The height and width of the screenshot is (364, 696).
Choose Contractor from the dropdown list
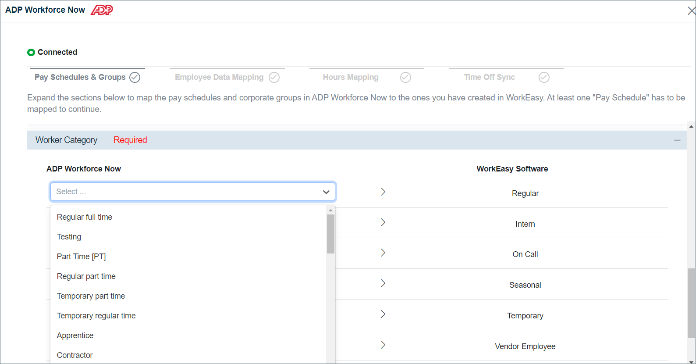(188, 355)
